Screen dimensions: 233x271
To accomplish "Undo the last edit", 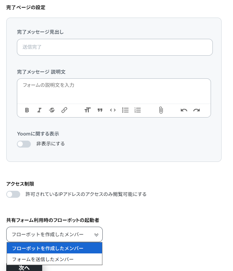I will (184, 110).
